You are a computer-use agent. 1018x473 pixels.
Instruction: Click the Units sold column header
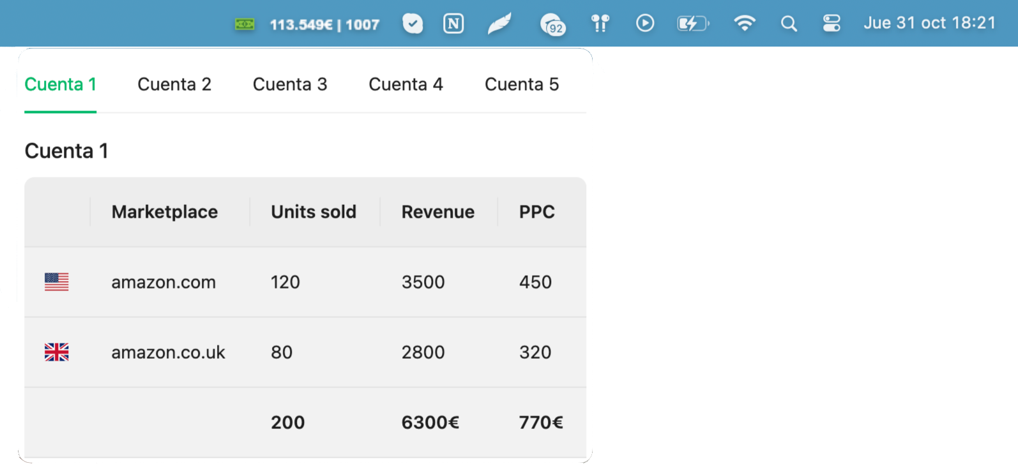point(314,212)
